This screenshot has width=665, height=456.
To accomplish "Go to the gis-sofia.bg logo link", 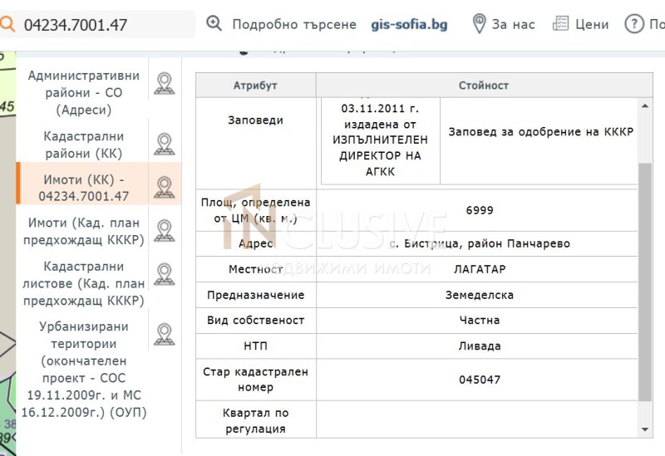I will tap(409, 25).
